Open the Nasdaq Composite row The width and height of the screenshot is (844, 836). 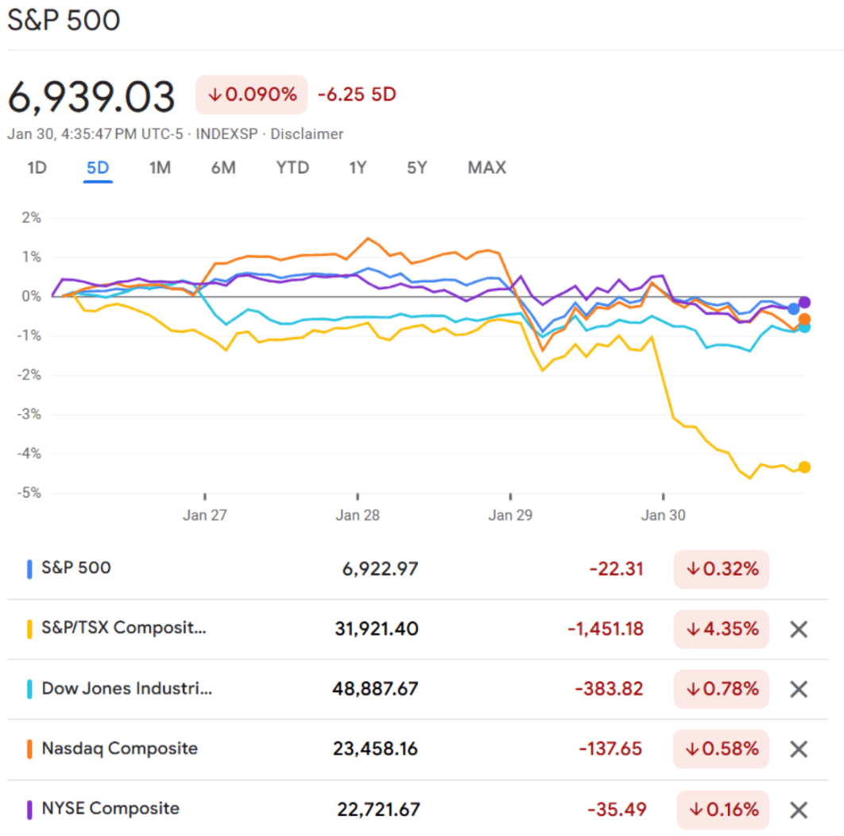[x=119, y=749]
